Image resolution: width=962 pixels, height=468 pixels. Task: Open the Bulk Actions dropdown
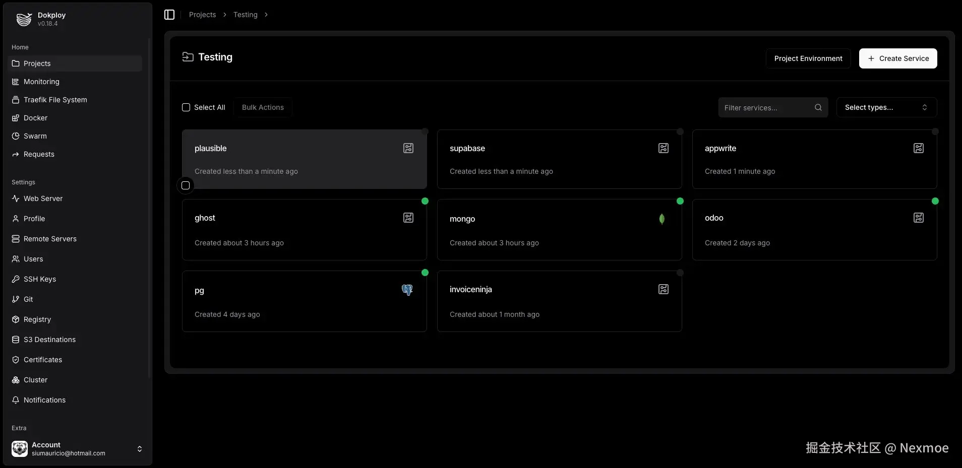coord(263,107)
